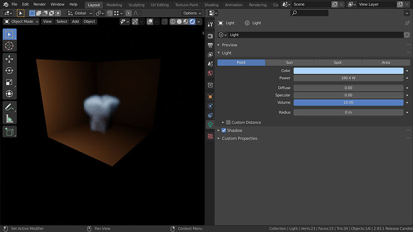Image resolution: width=413 pixels, height=232 pixels.
Task: Activate the Transform tool
Action: click(x=10, y=94)
